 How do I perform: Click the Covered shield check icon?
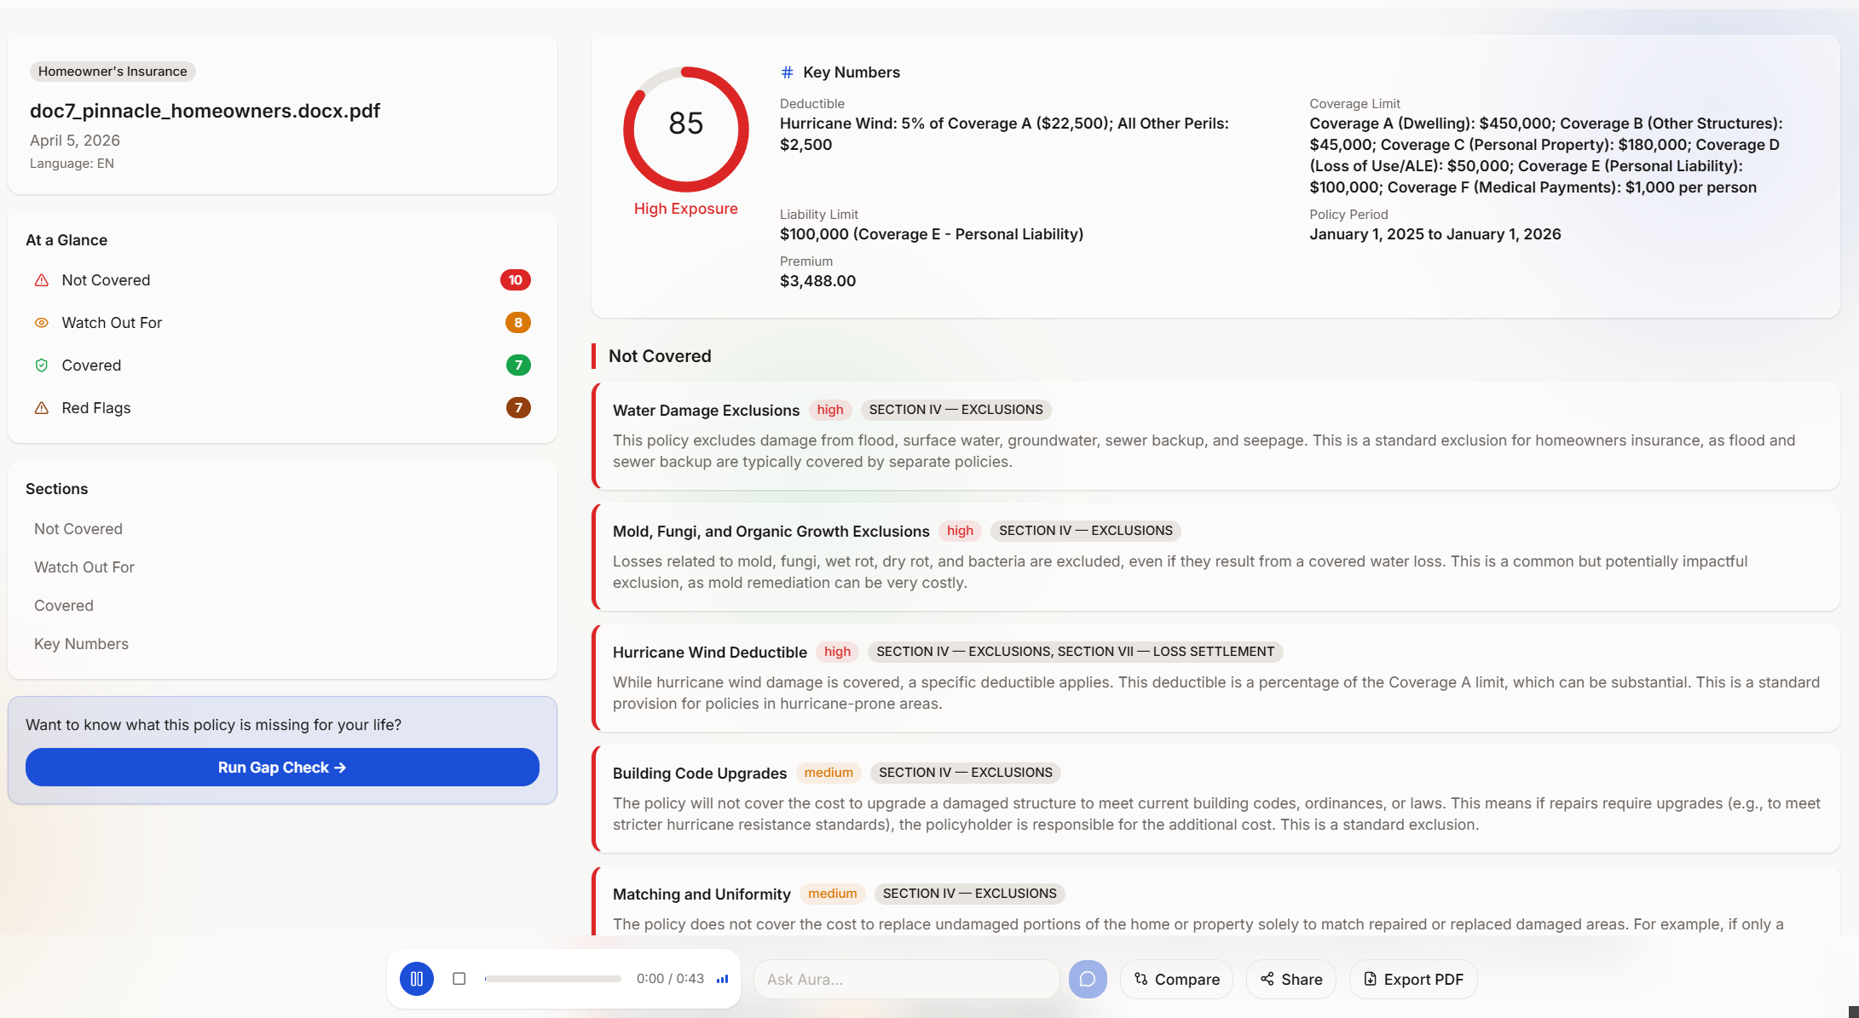pyautogui.click(x=41, y=365)
